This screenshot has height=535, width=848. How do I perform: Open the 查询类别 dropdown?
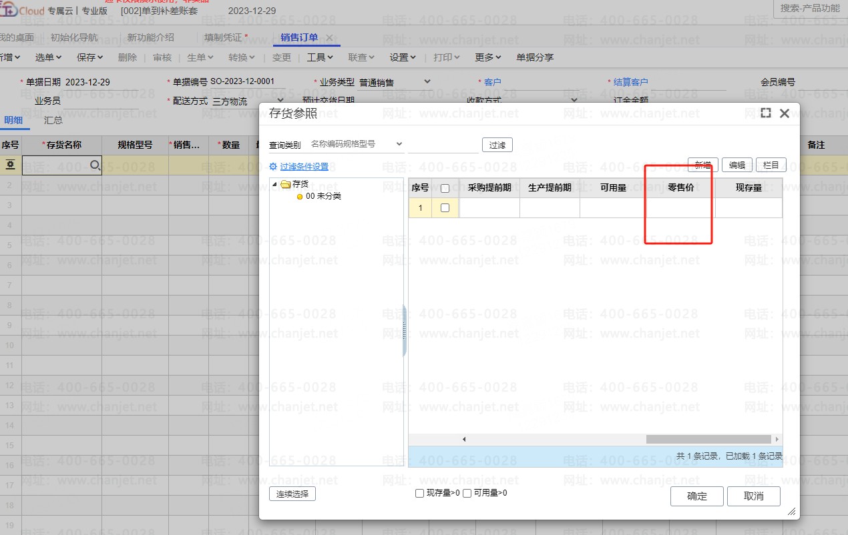click(x=399, y=144)
